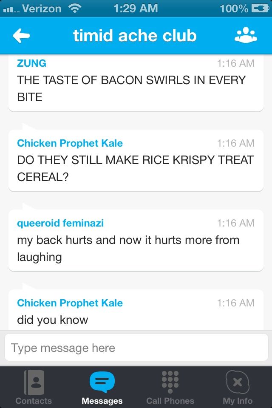This screenshot has height=408, width=272.
Task: Switch to the Contacts tab label
Action: (x=34, y=401)
